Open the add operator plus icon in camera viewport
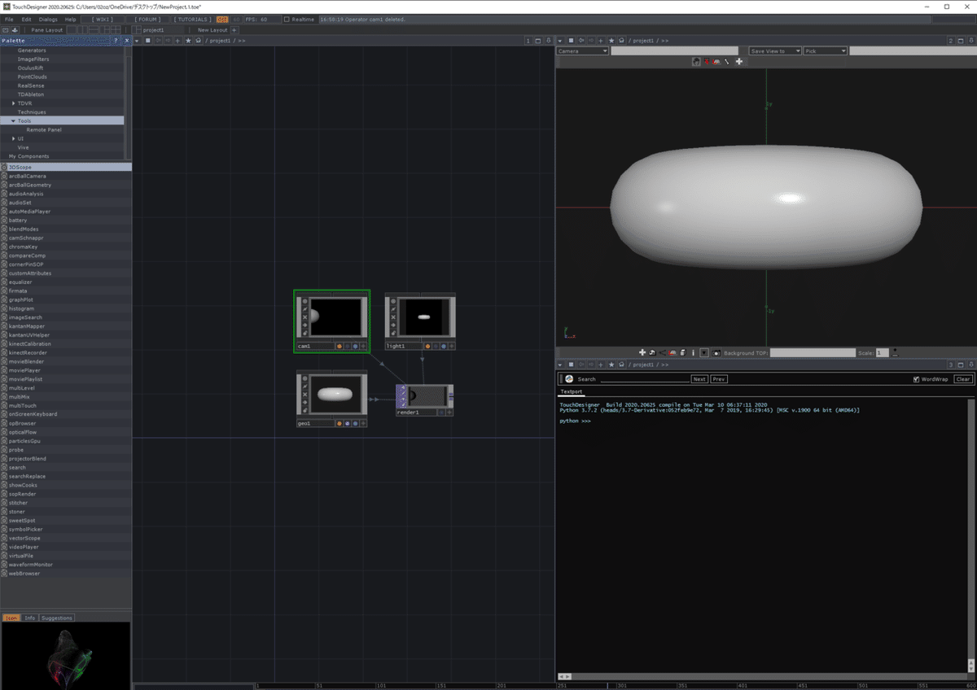The image size is (977, 690). (738, 61)
